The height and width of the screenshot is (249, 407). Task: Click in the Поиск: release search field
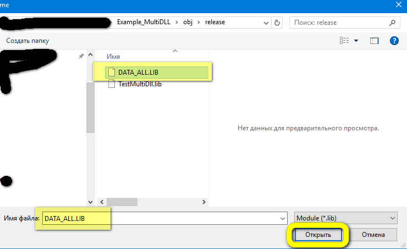[x=338, y=23]
